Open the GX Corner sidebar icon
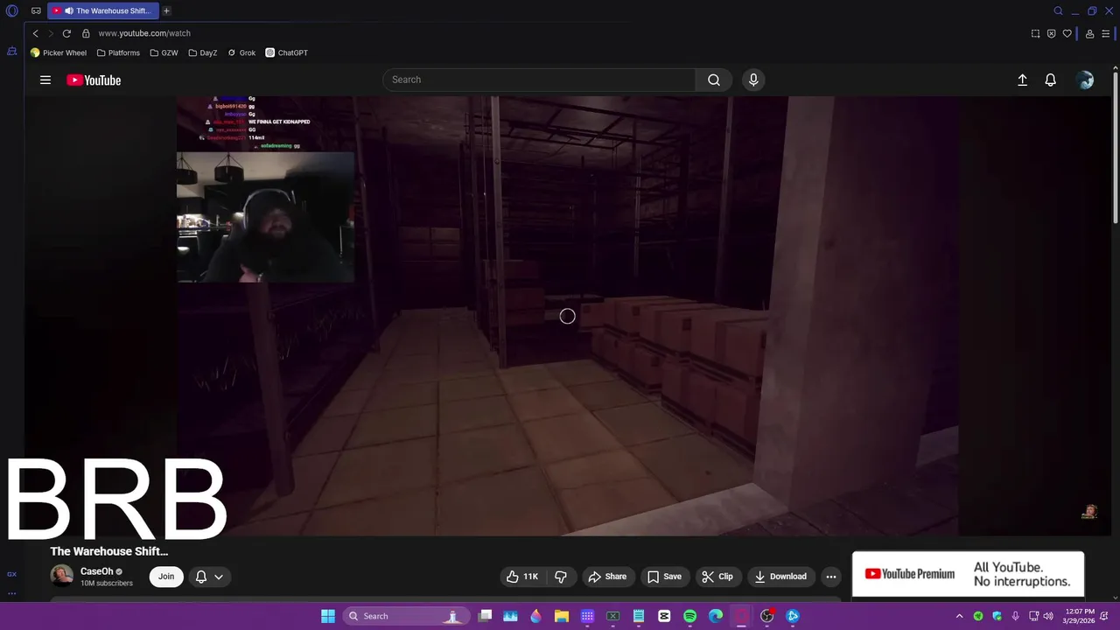 (x=11, y=574)
